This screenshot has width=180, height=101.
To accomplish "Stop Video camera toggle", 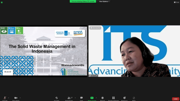I will point(16,98).
